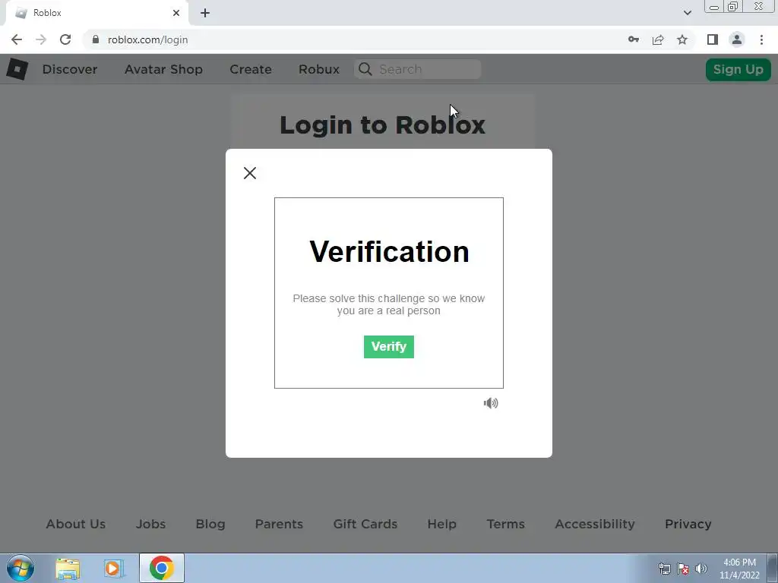This screenshot has height=583, width=778.
Task: Open the Chrome profile avatar
Action: [737, 39]
